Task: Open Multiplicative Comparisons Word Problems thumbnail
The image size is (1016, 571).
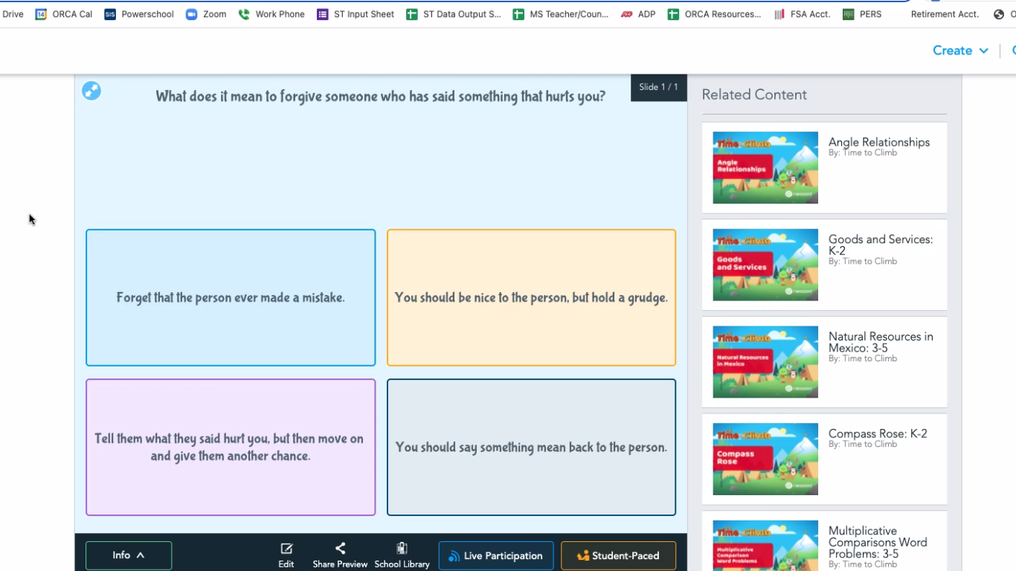Action: pyautogui.click(x=765, y=546)
